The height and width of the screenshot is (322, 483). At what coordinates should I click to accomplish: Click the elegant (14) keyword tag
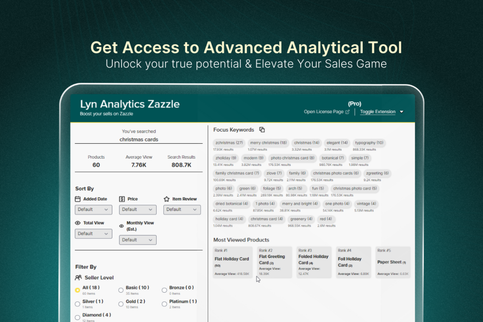[x=337, y=143]
